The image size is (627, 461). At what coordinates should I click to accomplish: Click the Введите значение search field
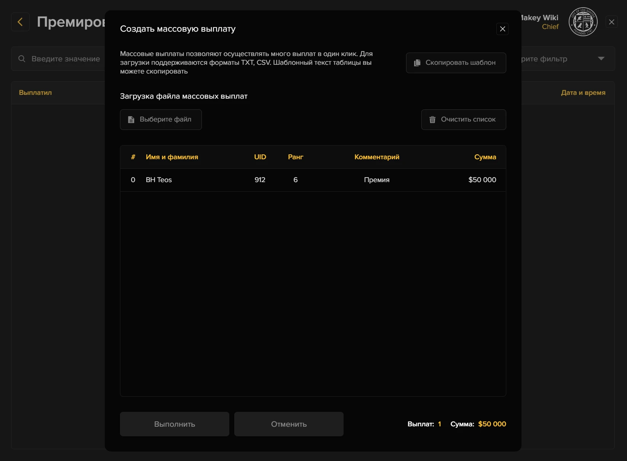(66, 59)
